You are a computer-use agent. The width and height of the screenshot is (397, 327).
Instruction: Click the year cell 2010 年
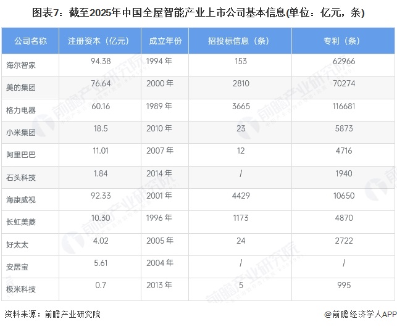point(159,128)
